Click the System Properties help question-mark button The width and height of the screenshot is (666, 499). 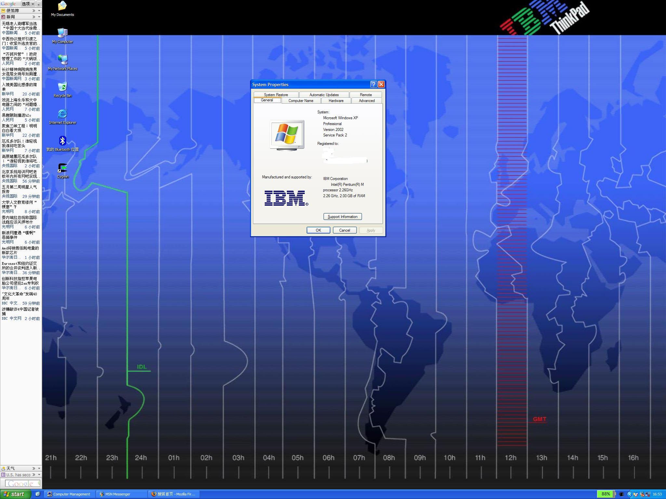(x=373, y=84)
